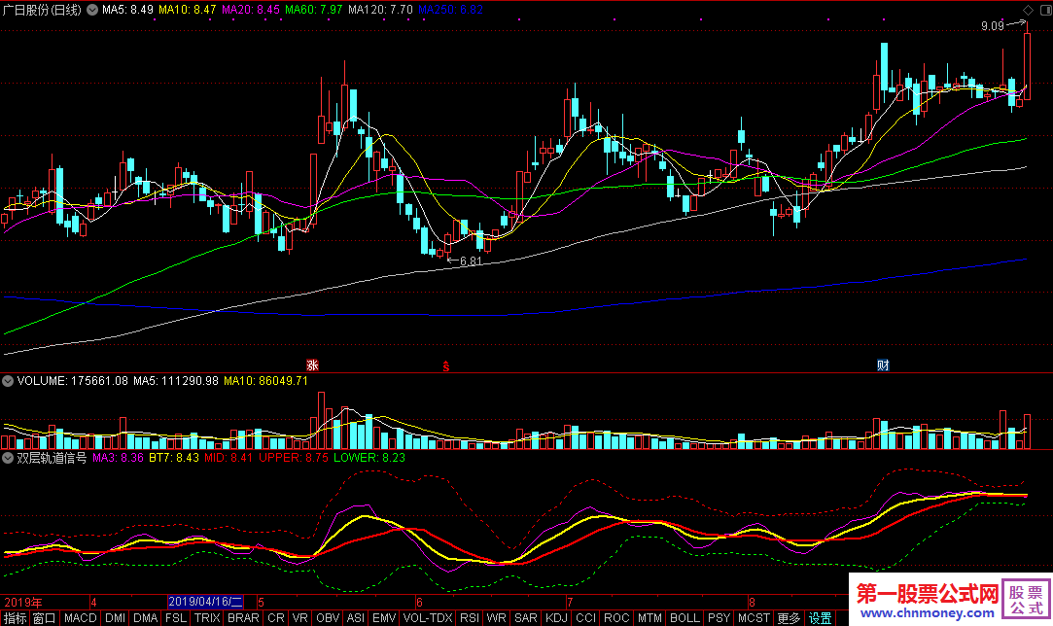Select the VR indicator tab
1053x626 pixels.
300,618
